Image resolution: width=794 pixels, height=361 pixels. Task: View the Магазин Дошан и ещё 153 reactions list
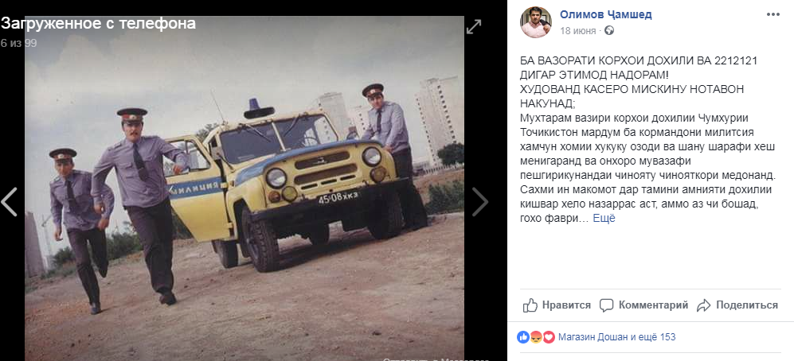(x=616, y=337)
